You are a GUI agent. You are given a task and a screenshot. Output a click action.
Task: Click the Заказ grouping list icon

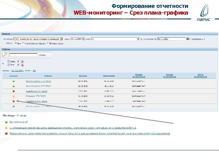pos(9,61)
